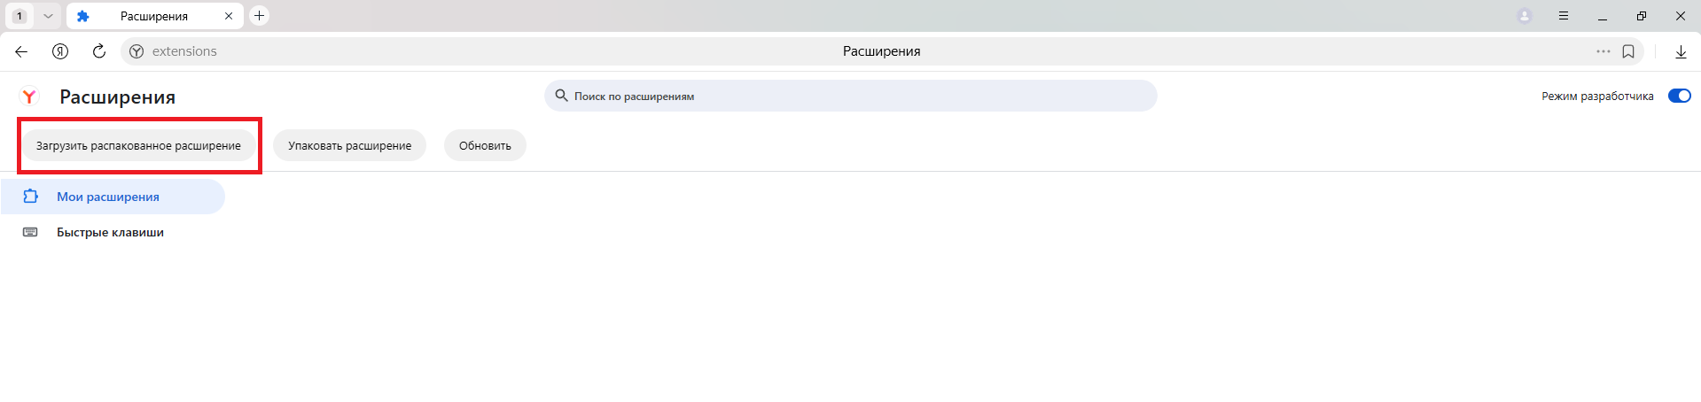This screenshot has width=1701, height=402.
Task: Click the Yandex Y logo next to Расширения
Action: tap(29, 97)
